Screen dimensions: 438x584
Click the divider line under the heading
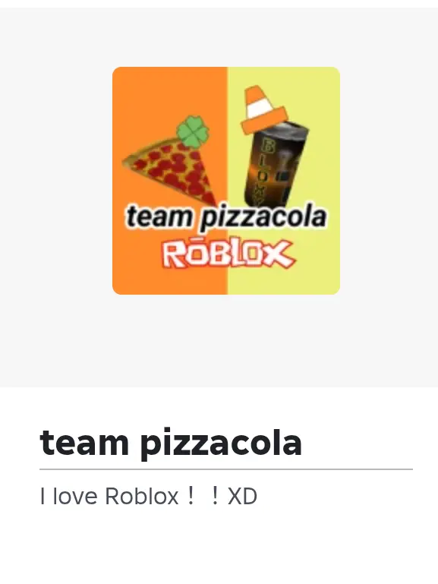point(226,469)
